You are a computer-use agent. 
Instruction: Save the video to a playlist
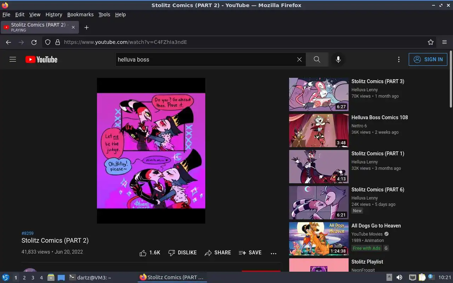(x=250, y=253)
